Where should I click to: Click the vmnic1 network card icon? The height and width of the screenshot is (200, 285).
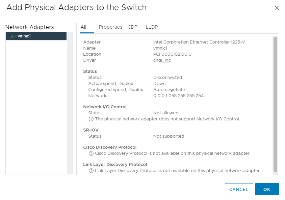[14, 36]
